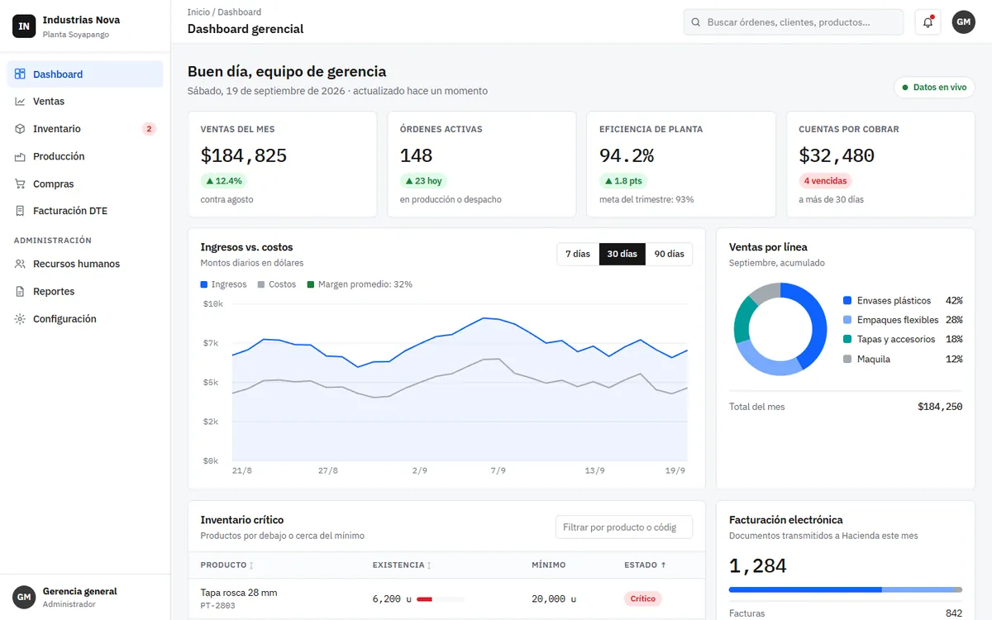Click the Datos en vivo status pill
The width and height of the screenshot is (992, 620).
tap(934, 87)
